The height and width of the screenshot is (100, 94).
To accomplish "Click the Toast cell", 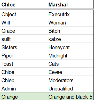I will pos(24,63).
